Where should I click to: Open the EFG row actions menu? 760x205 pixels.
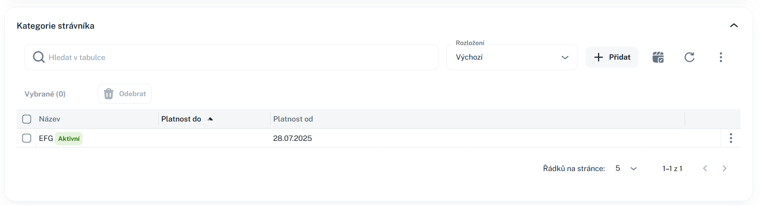[730, 138]
